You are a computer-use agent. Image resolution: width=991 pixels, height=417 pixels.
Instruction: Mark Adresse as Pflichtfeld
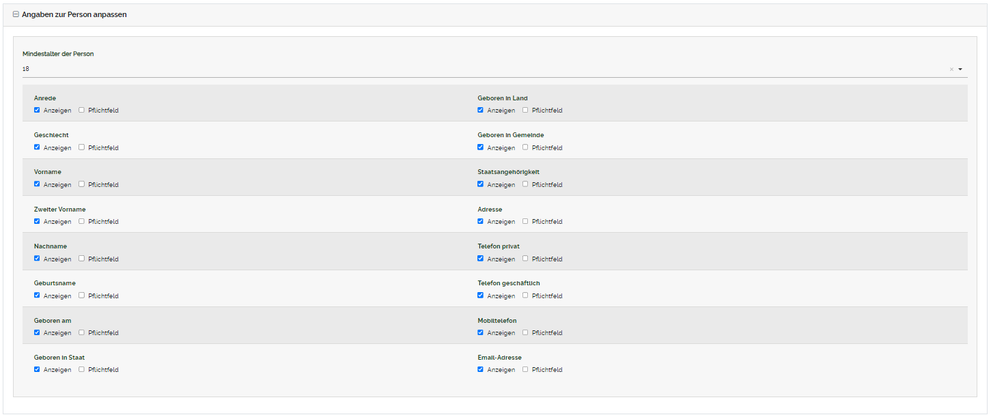point(525,221)
